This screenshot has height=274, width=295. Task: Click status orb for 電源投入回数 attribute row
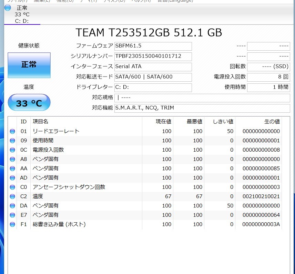point(13,150)
